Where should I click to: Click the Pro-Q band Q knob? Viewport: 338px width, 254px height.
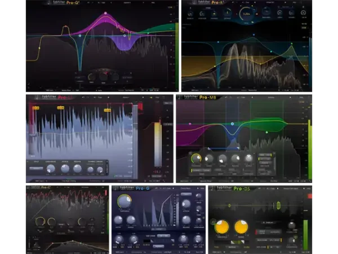click(115, 77)
